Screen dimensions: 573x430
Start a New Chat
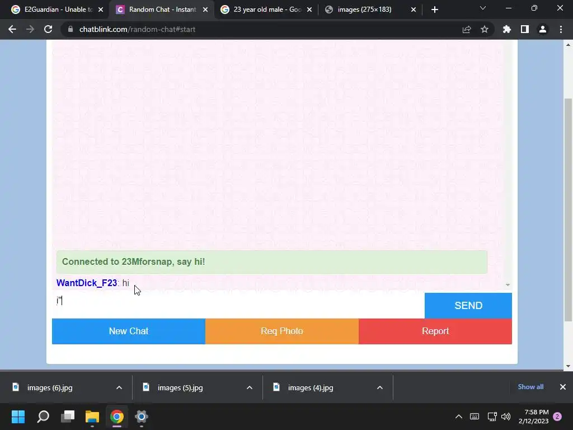pos(129,331)
